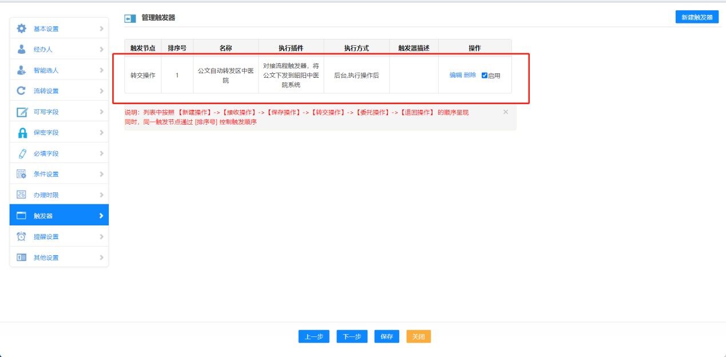Click the alarm clock icon beside 提醒设置

(22, 237)
